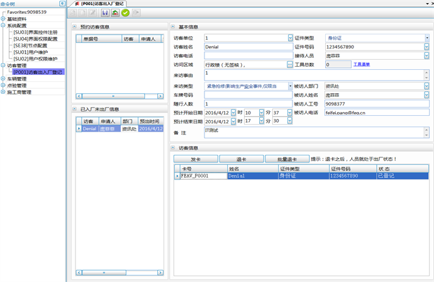Collapse the 基本信息 section
This screenshot has width=434, height=282.
[174, 27]
